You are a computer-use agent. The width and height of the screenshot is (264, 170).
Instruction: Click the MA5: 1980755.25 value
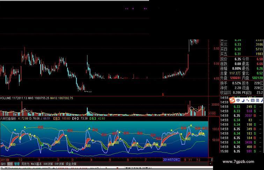pos(38,98)
